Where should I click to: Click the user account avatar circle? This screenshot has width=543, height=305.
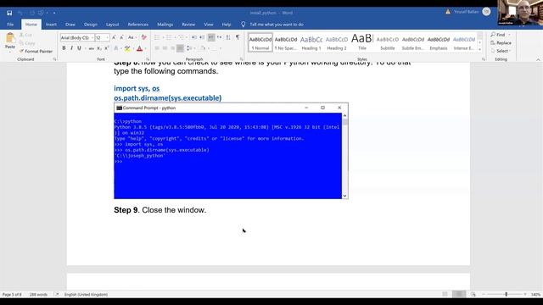pos(486,12)
